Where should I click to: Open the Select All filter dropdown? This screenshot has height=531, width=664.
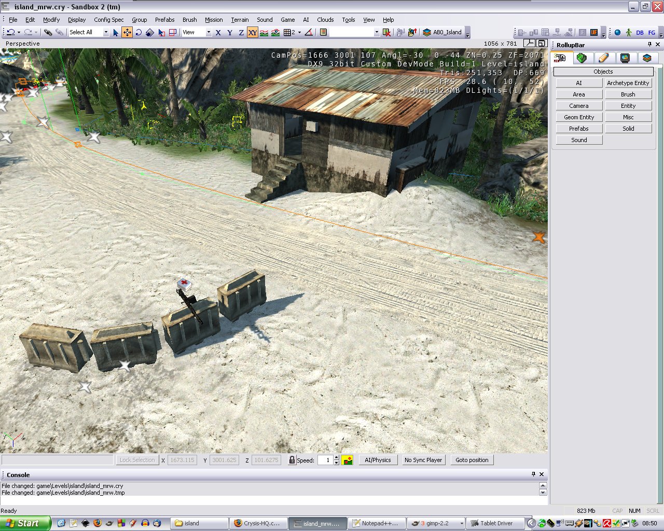tap(106, 32)
